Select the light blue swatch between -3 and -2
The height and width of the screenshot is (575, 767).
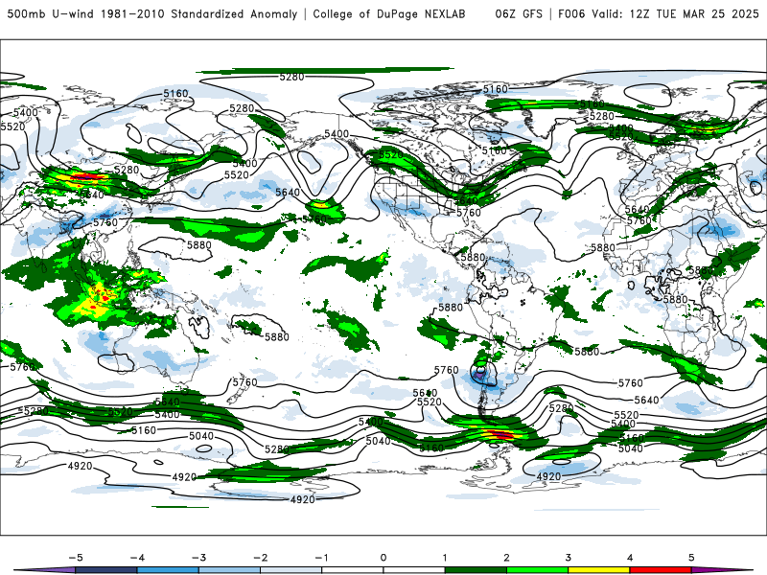coord(229,570)
